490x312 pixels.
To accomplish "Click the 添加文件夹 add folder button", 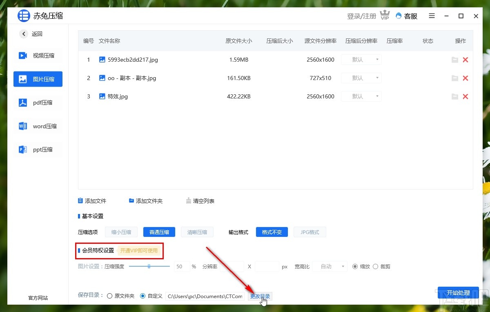I will coord(146,201).
